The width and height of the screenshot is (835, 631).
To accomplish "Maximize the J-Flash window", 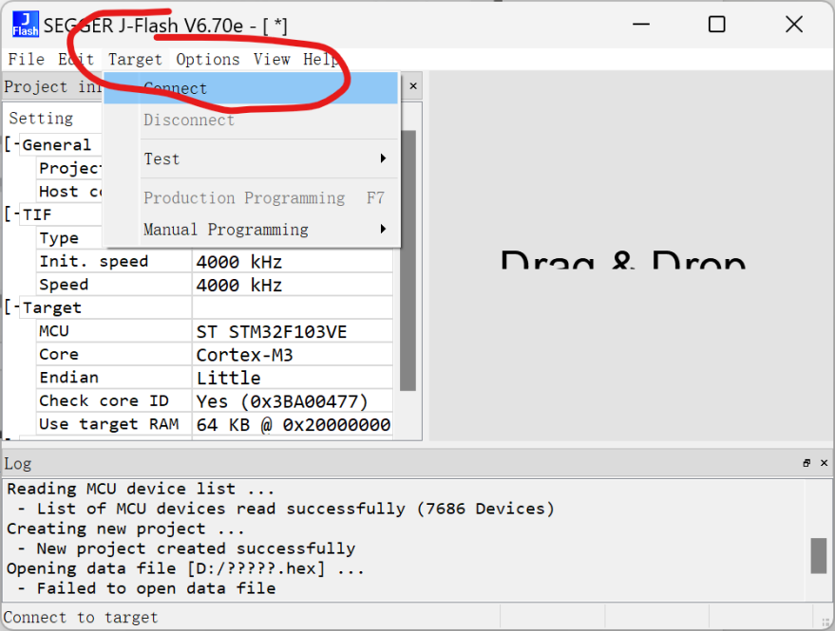I will coord(717,25).
